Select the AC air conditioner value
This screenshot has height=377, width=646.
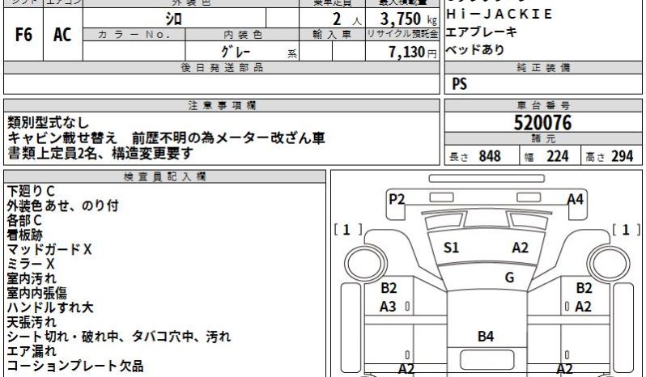62,35
